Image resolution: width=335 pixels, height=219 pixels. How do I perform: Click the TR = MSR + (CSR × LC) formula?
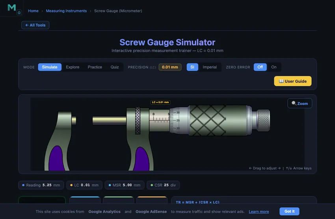pos(197,202)
